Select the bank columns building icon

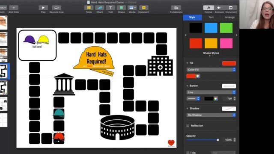[x=64, y=84]
